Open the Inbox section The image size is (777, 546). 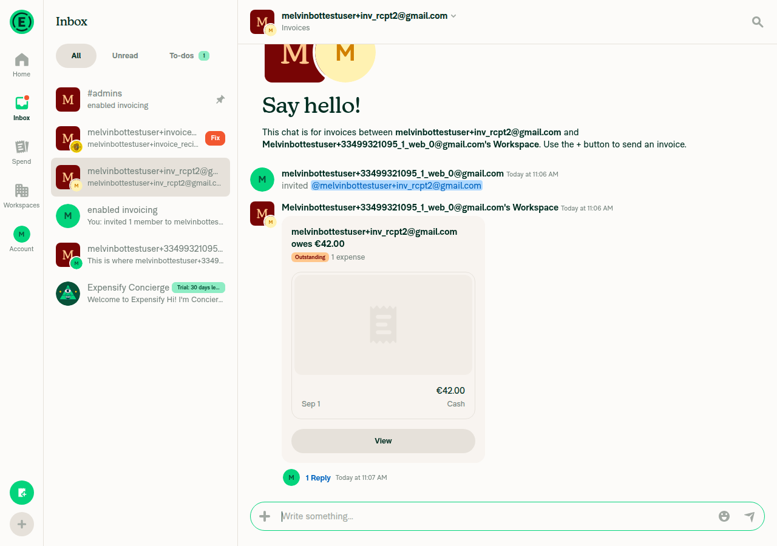(22, 109)
